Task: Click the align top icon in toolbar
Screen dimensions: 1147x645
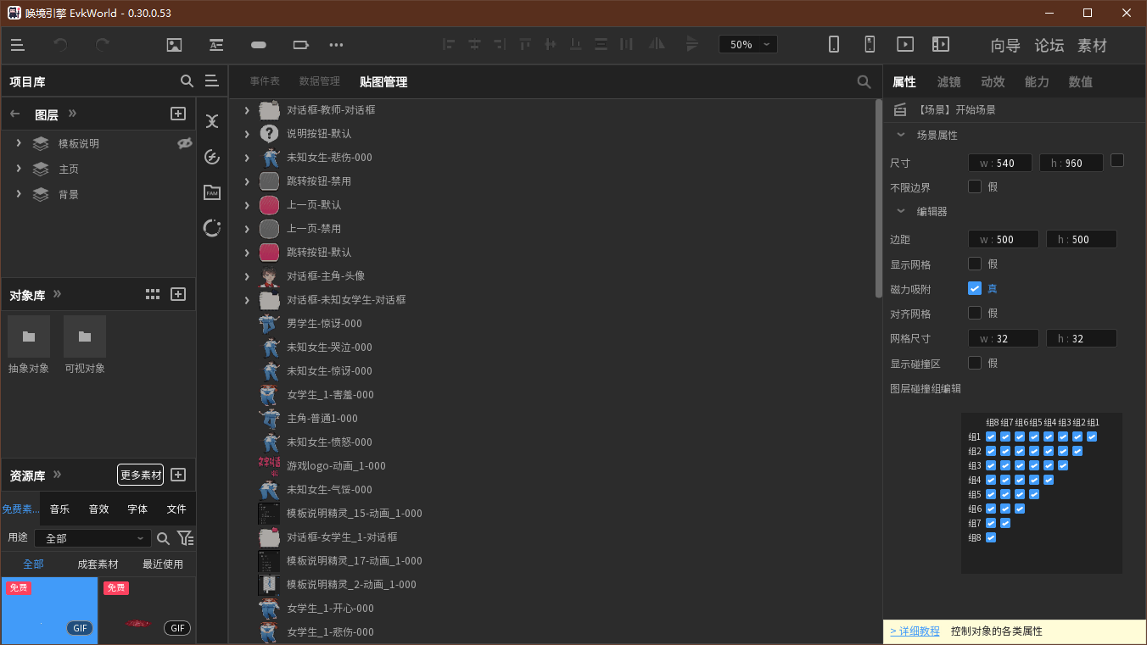Action: [524, 43]
